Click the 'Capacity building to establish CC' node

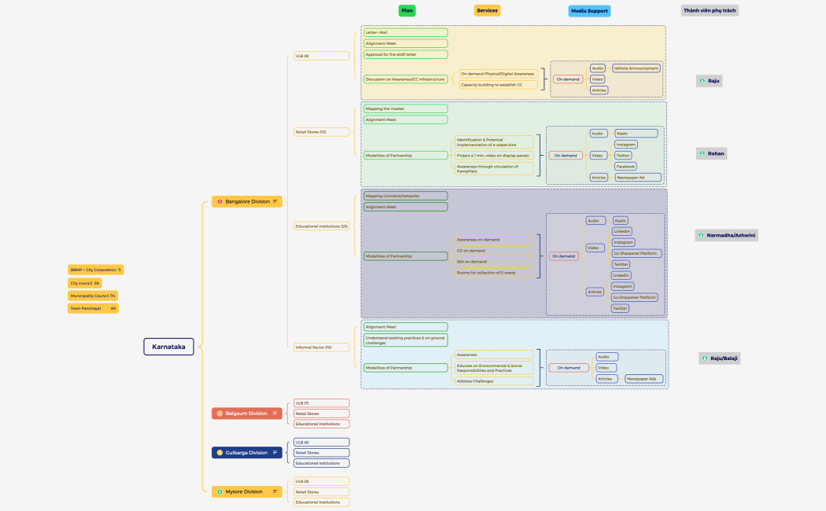pyautogui.click(x=497, y=84)
